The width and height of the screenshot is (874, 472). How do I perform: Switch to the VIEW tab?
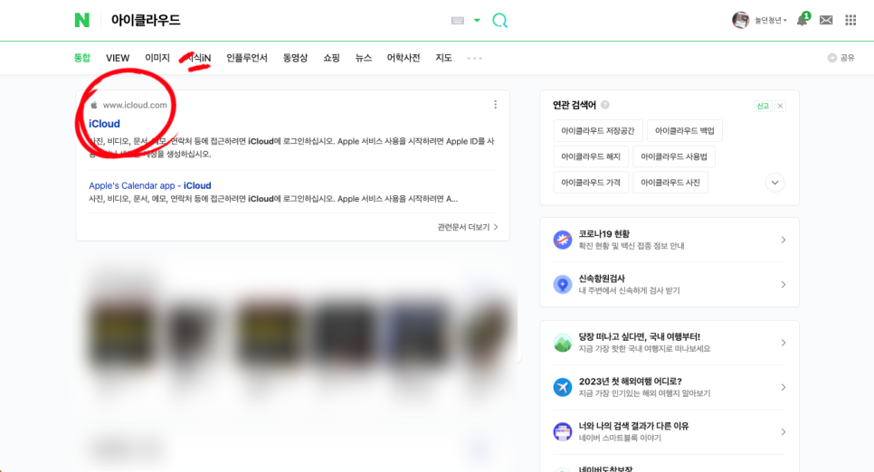(x=118, y=58)
